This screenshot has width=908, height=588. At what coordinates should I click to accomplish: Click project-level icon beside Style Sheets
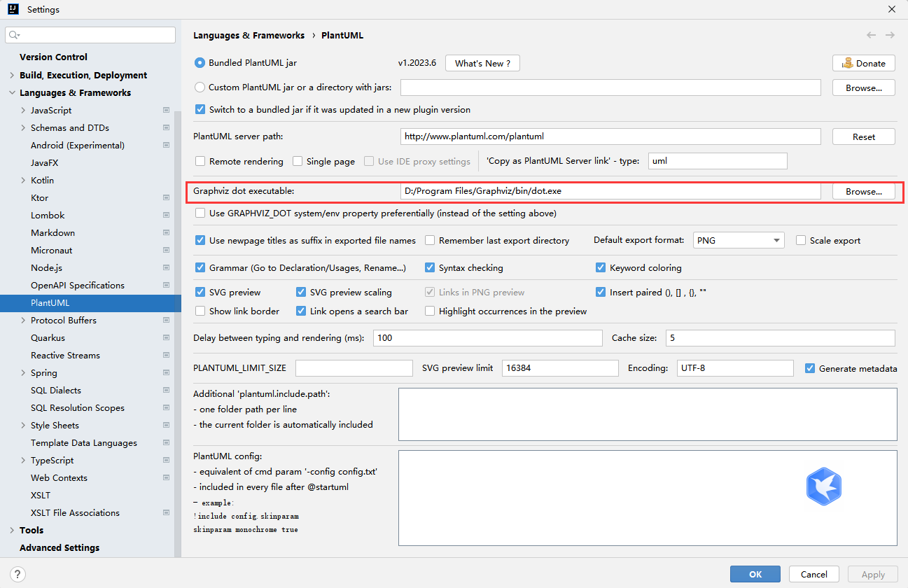(166, 426)
